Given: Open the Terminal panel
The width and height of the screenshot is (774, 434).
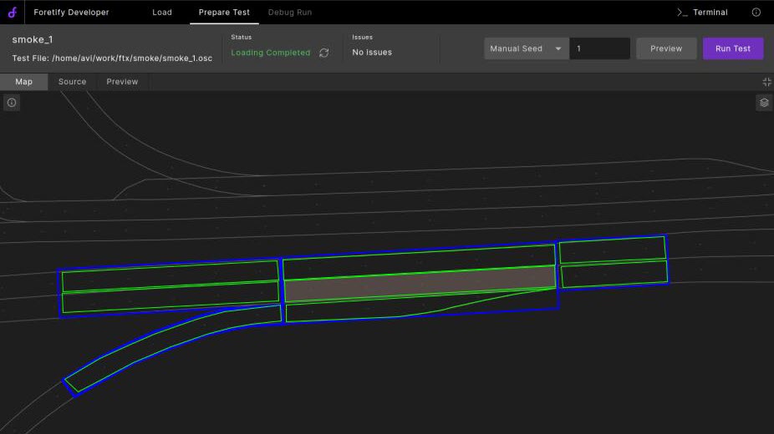Looking at the screenshot, I should point(702,13).
